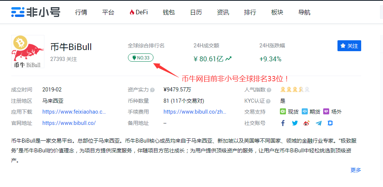Click the popularity index star rating
Image resolution: width=383 pixels, height=187 pixels.
point(295,90)
